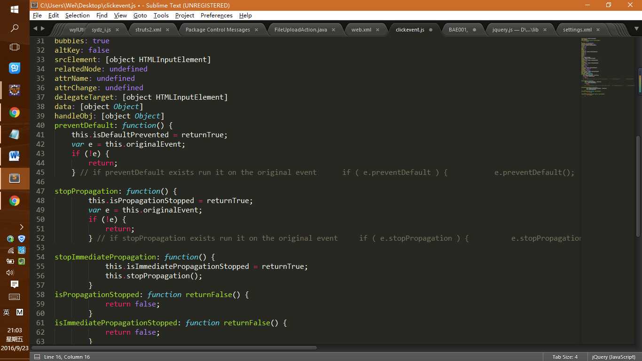Screen dimensions: 642x361
Task: Close the settings.xml tab
Action: tap(599, 30)
